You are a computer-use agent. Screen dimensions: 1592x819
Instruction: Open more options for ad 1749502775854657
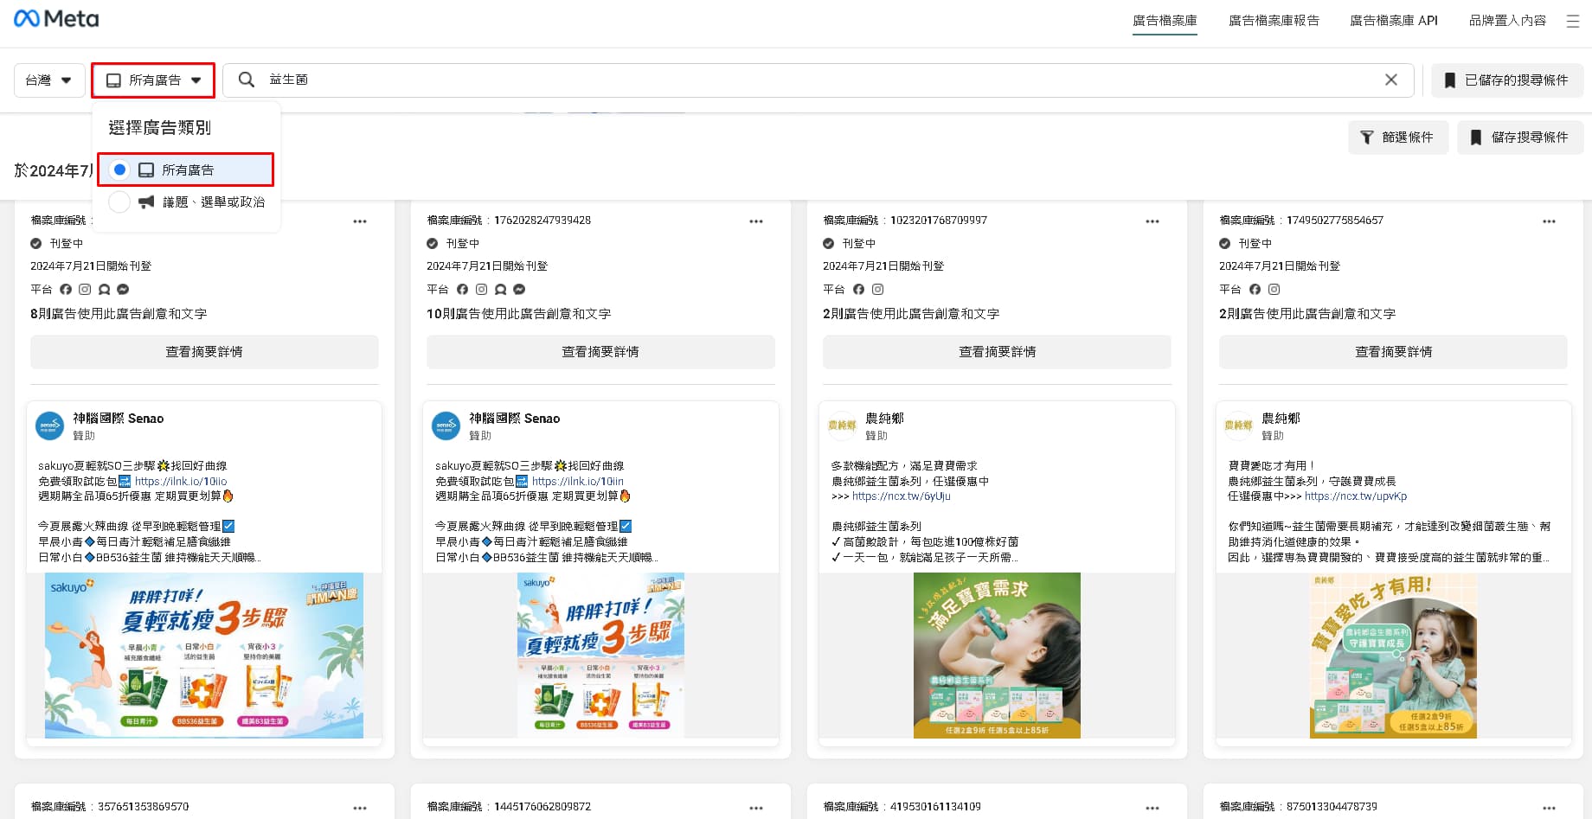point(1549,221)
